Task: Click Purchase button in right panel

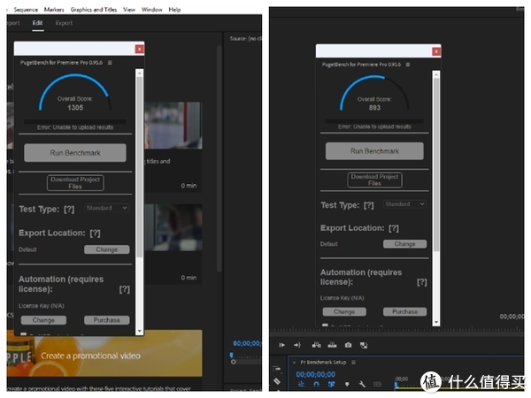Action: click(x=404, y=311)
